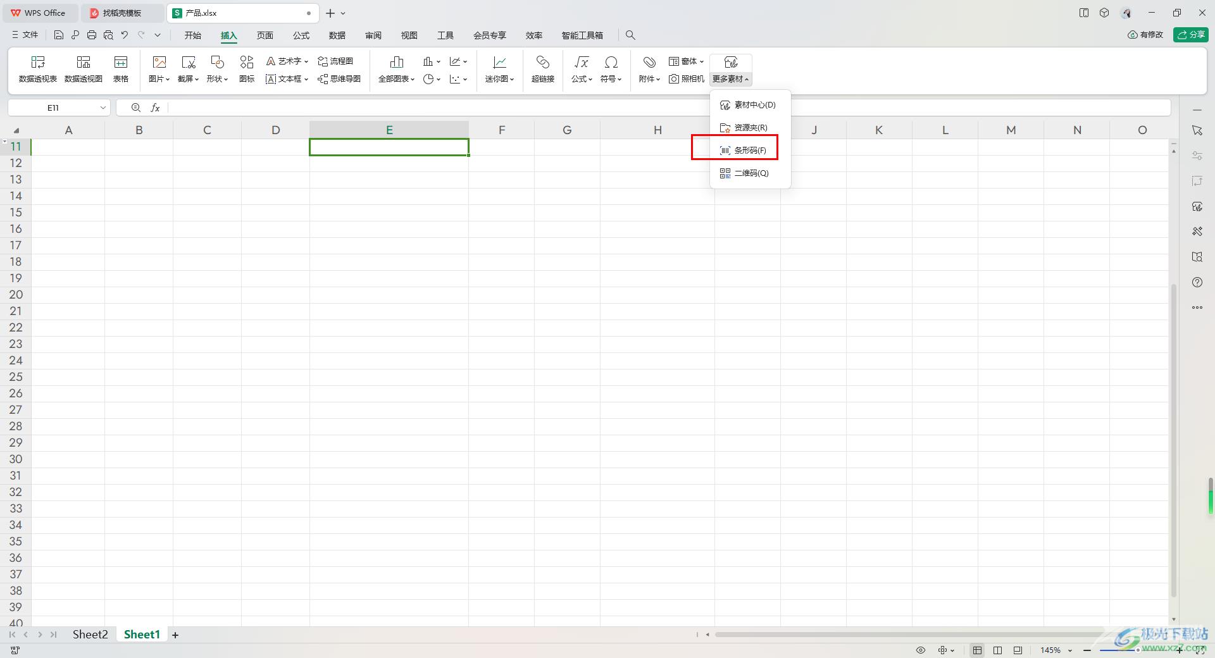The image size is (1215, 658).
Task: Switch to the 数据 Data ribbon tab
Action: [337, 35]
